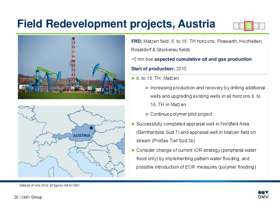The width and height of the screenshot is (280, 210).
Task: Click the 'AUSTRIA' label on the map
Action: tap(82, 135)
